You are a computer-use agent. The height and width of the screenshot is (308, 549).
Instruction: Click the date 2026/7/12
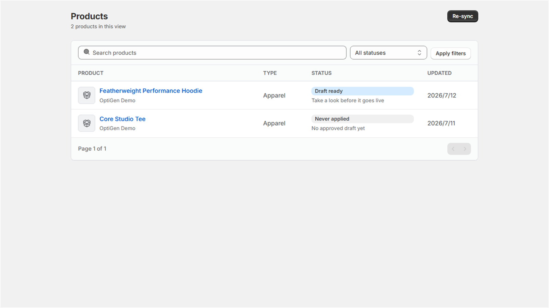442,95
